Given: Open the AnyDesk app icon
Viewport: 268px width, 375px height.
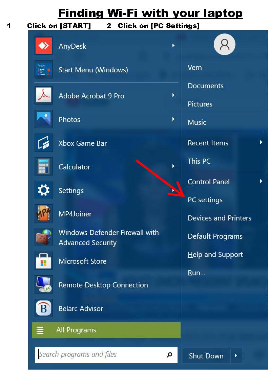Looking at the screenshot, I should point(44,46).
